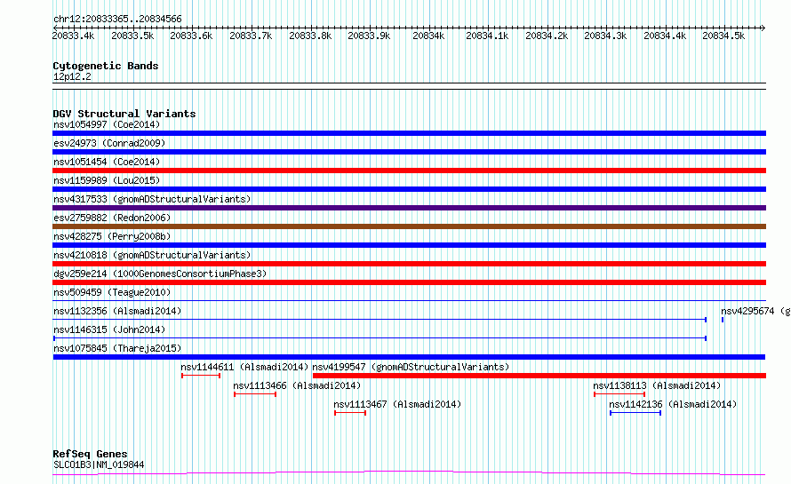Screen dimensions: 791x484
Task: Click the red bar under nsv1051454
Action: pos(409,171)
